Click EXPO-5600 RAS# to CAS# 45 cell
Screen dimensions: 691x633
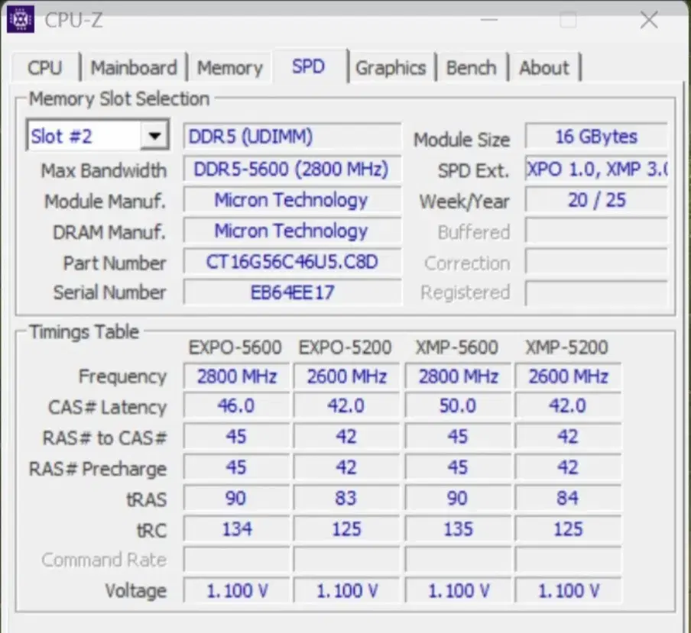[237, 436]
